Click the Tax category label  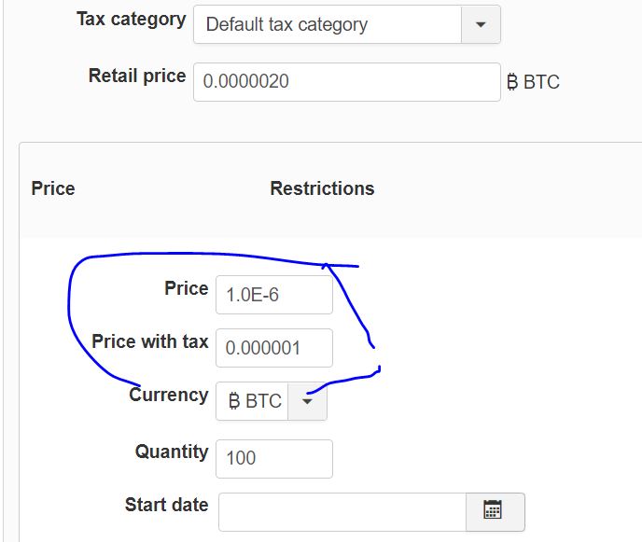(x=131, y=20)
